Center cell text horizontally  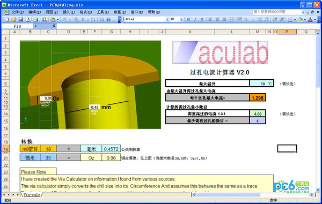pos(217,19)
